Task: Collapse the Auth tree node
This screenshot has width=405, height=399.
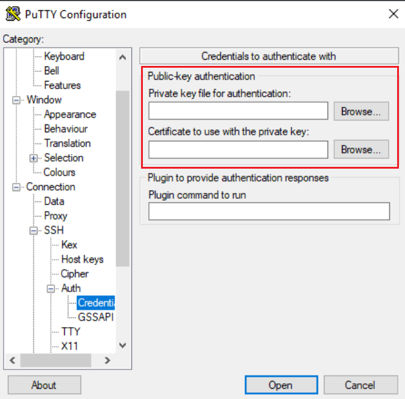Action: (51, 289)
